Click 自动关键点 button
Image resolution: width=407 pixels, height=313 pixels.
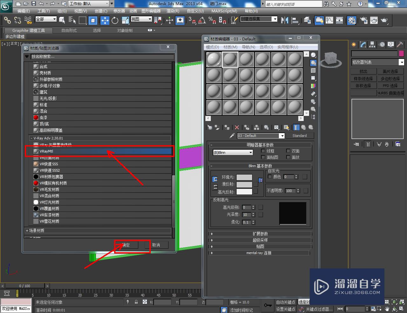point(286,302)
